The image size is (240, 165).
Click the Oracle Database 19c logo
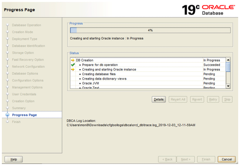[x=208, y=10]
